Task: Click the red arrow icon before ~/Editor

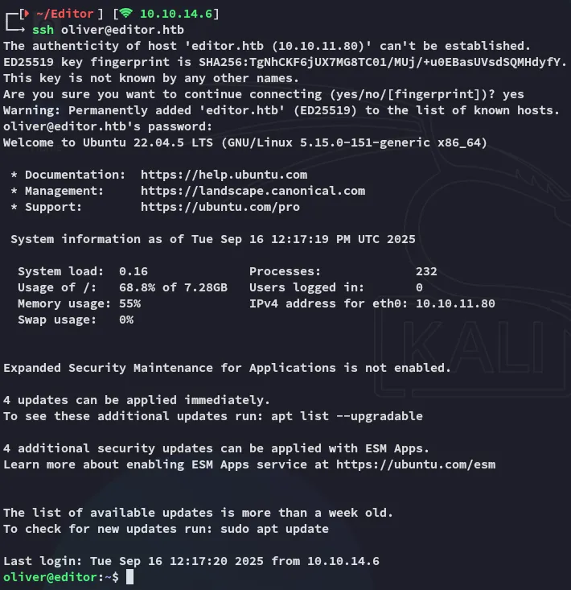Action: 25,14
